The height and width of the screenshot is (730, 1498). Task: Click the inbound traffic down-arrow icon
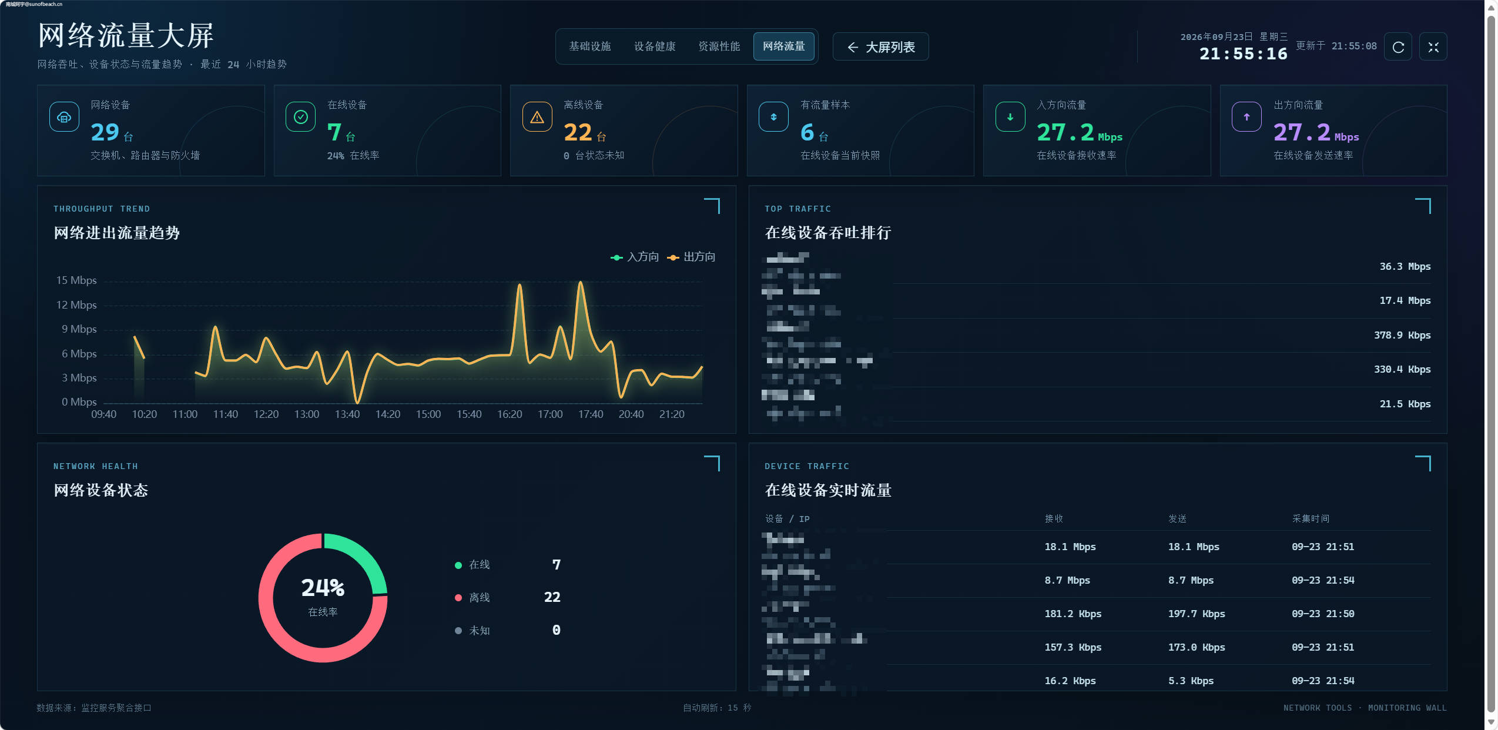tap(1010, 117)
